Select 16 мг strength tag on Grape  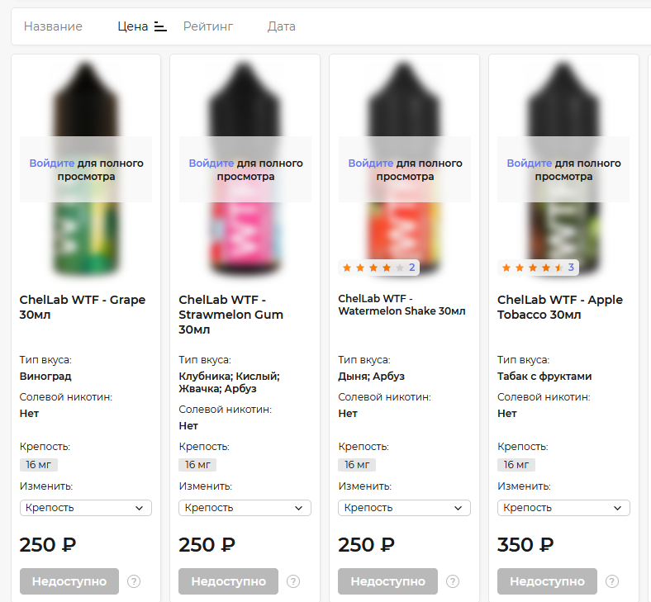tap(38, 465)
